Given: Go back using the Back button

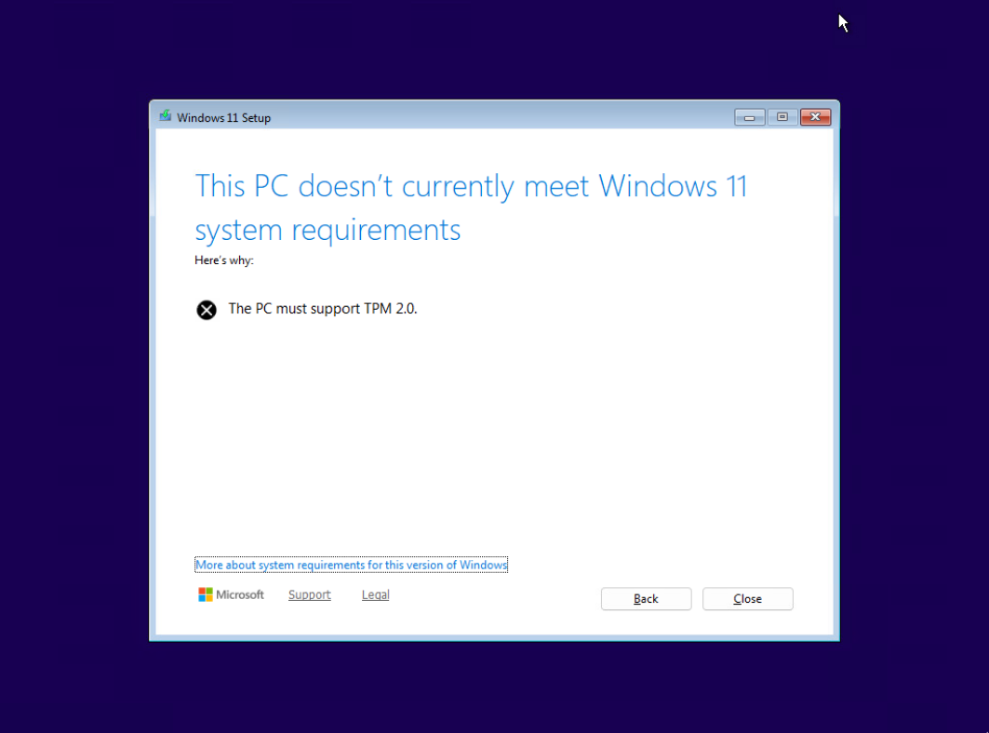Looking at the screenshot, I should pyautogui.click(x=646, y=599).
